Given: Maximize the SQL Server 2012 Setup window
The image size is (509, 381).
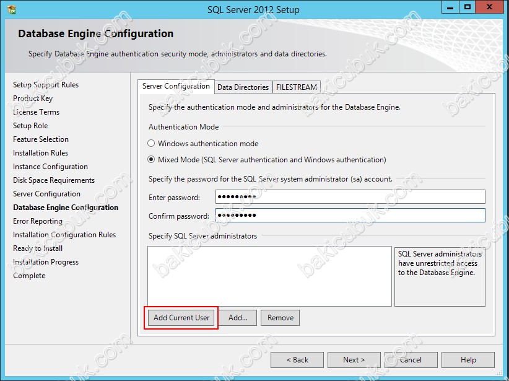Looking at the screenshot, I should (x=468, y=7).
